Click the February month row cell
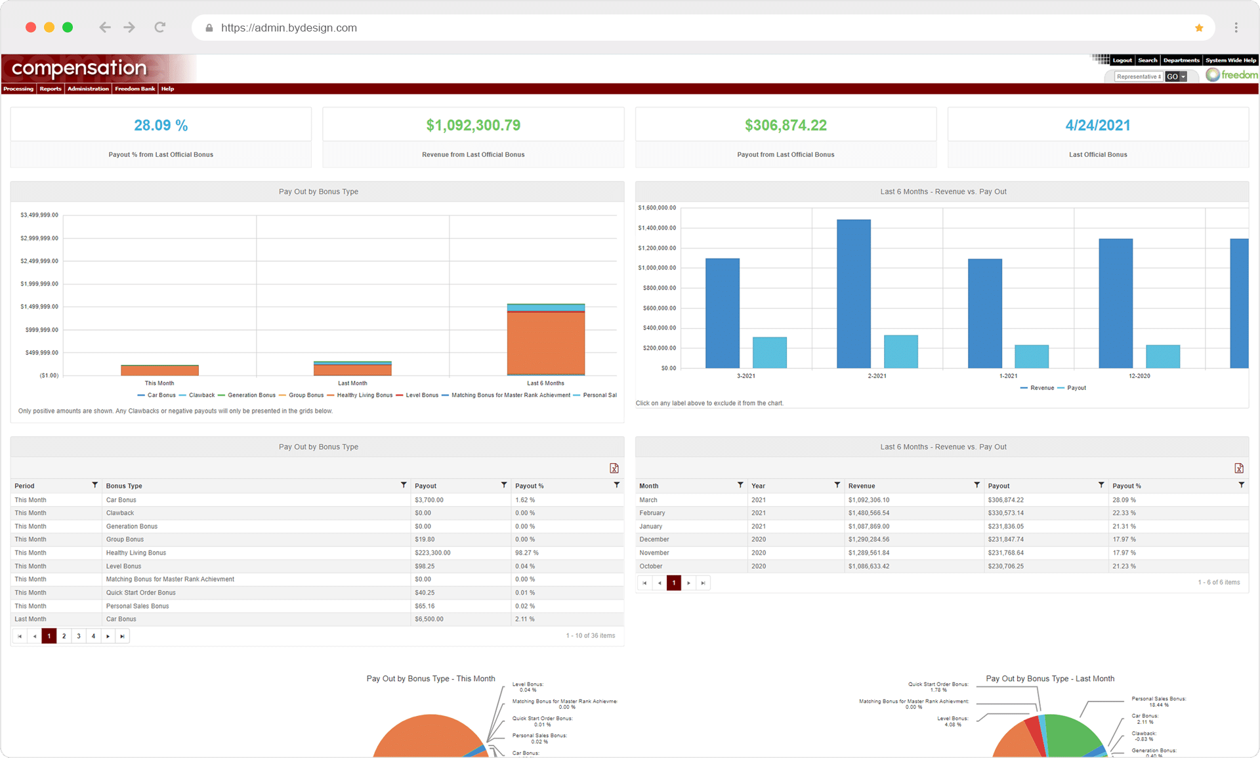Screen dimensions: 1260x758 (x=692, y=513)
